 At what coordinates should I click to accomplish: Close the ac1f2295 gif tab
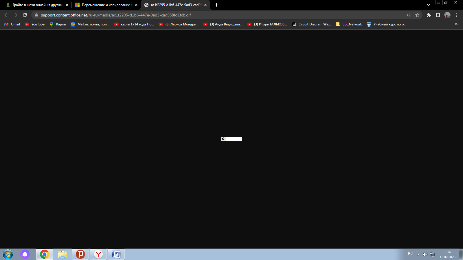coord(205,5)
